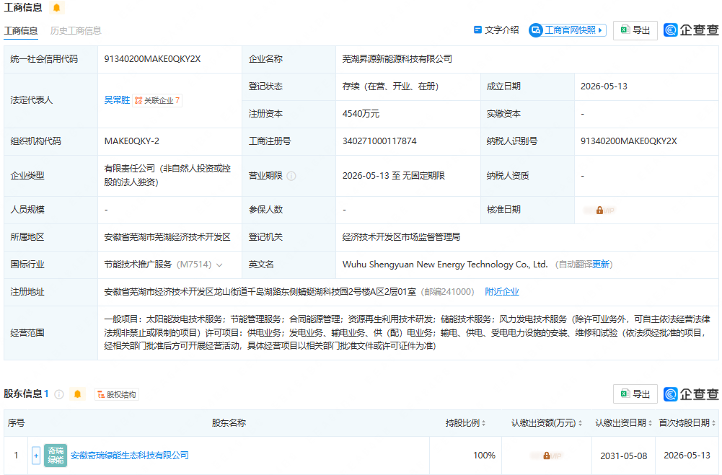Click the VIP lock icon for 核准日期
722x475 pixels.
(x=599, y=210)
